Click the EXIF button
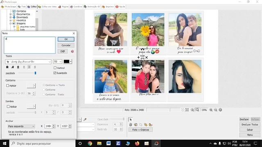Viewport: 262px width, 147px height. [x=63, y=51]
